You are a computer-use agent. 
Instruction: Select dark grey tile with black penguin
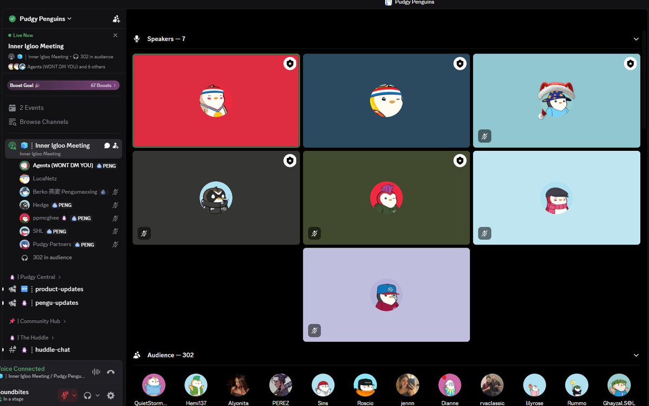[x=216, y=198]
